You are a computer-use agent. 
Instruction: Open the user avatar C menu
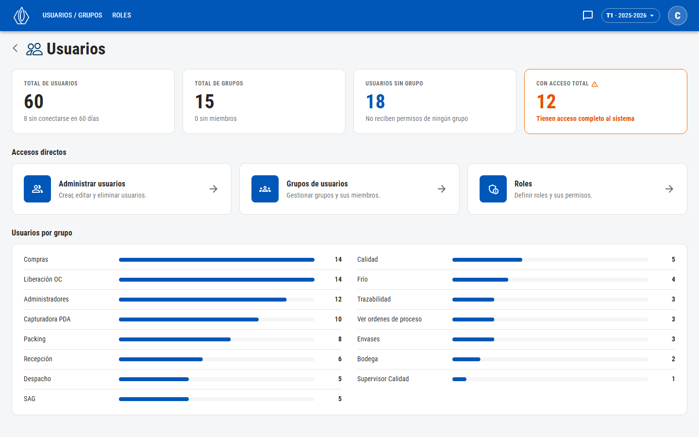678,16
